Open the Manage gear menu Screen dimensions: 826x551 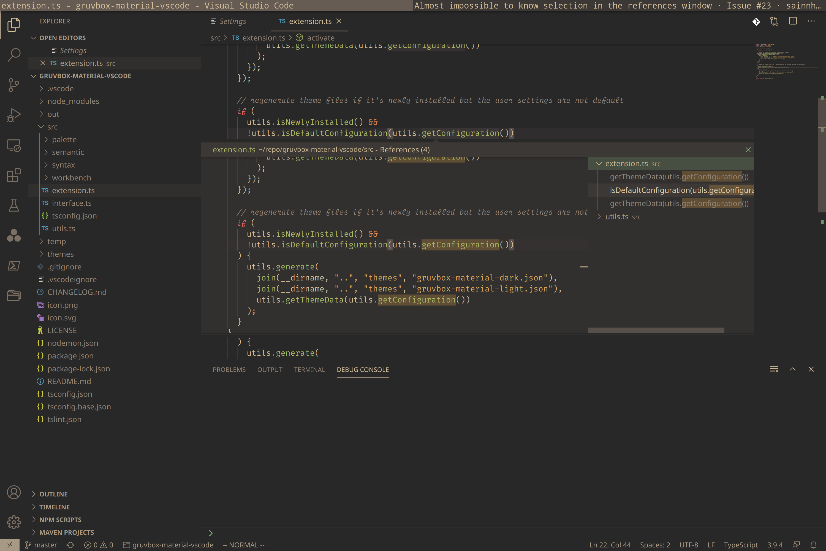[14, 522]
